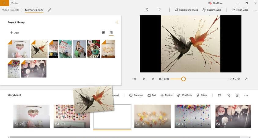Play the video preview

click(x=144, y=79)
